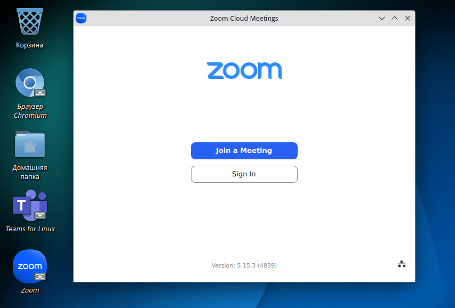This screenshot has width=455, height=308.
Task: Select the Домашняя папка home folder icon
Action: [30, 144]
